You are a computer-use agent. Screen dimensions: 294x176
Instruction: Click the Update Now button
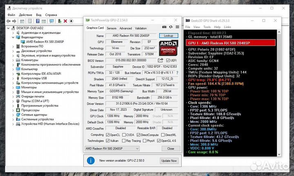[169, 161]
